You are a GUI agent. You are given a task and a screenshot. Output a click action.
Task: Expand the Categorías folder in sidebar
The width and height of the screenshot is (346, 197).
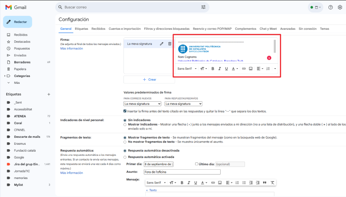click(5, 76)
